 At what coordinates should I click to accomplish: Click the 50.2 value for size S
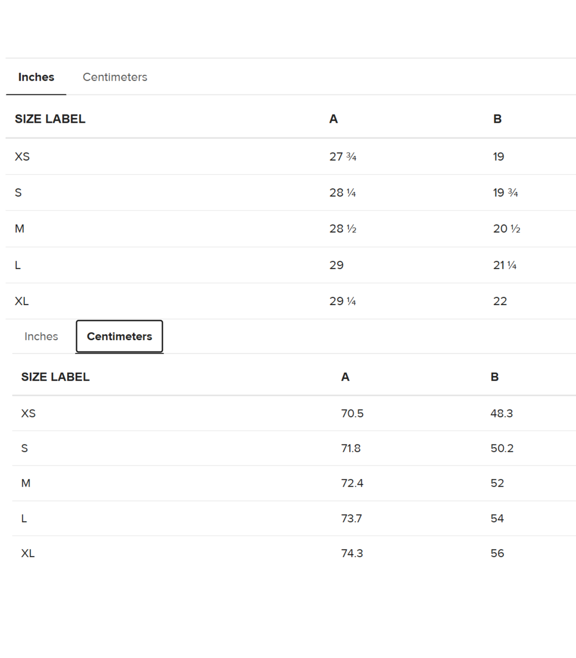[502, 449]
